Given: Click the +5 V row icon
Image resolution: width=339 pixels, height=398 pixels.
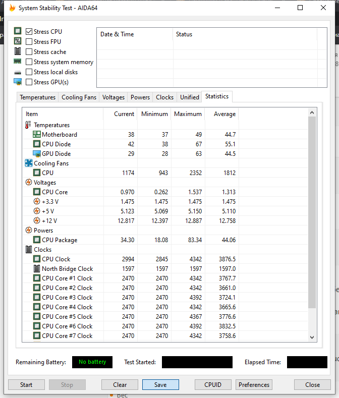Looking at the screenshot, I should point(37,211).
